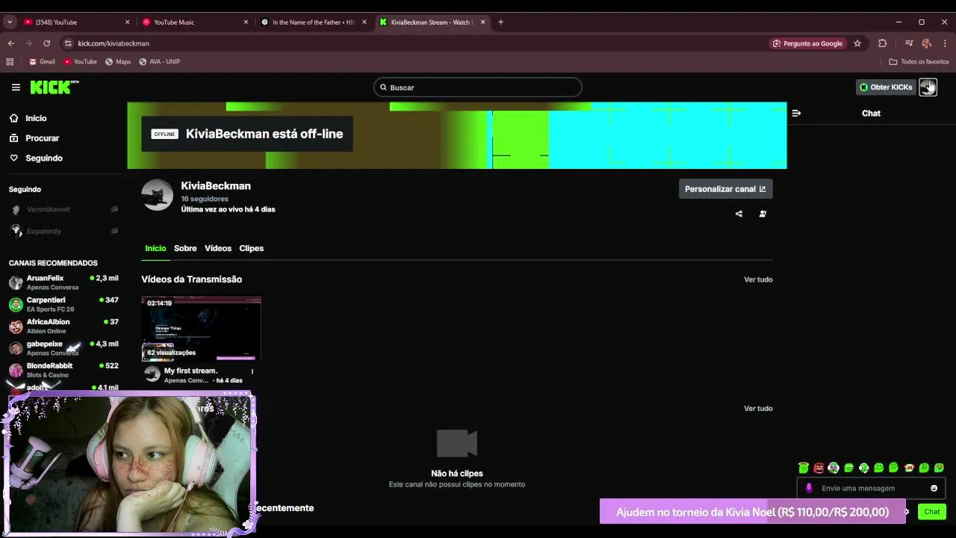956x538 pixels.
Task: Open the My first stream video thumbnail
Action: pyautogui.click(x=201, y=329)
